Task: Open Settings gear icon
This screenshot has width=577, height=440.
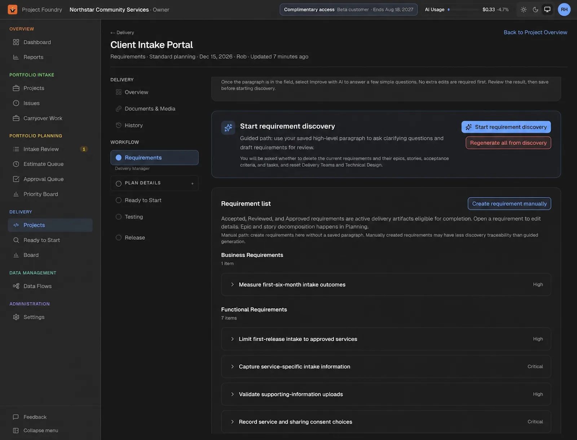Action: tap(16, 317)
